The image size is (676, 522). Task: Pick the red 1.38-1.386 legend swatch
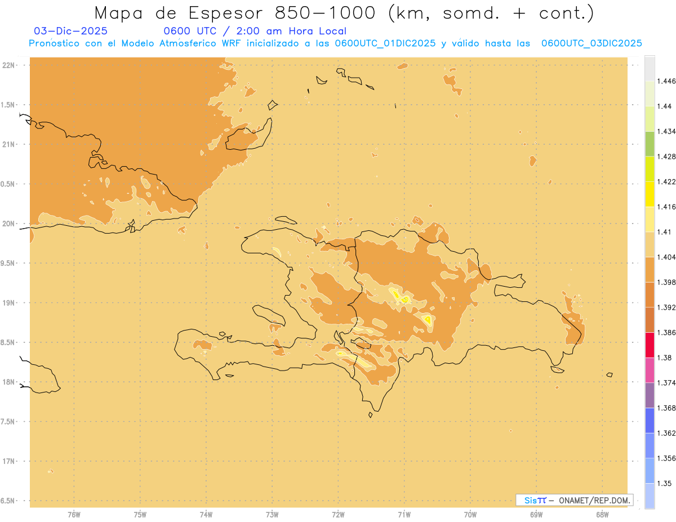650,345
